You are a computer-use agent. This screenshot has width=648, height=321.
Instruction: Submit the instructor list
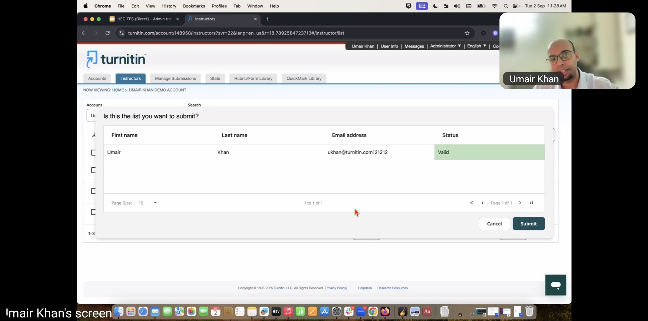[x=528, y=224]
